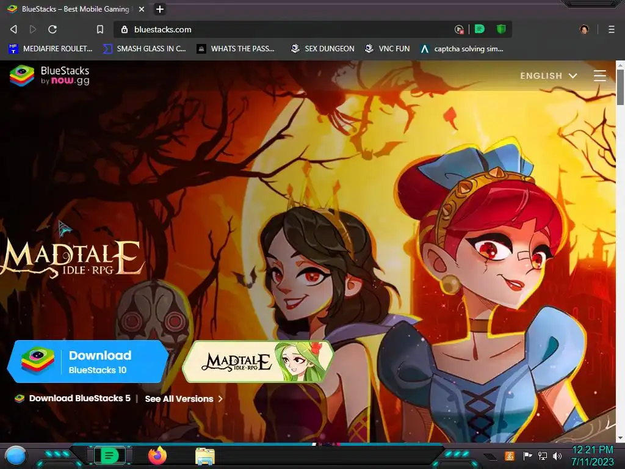Image resolution: width=625 pixels, height=469 pixels.
Task: Click the Download BlueStacks 10 button
Action: click(88, 362)
